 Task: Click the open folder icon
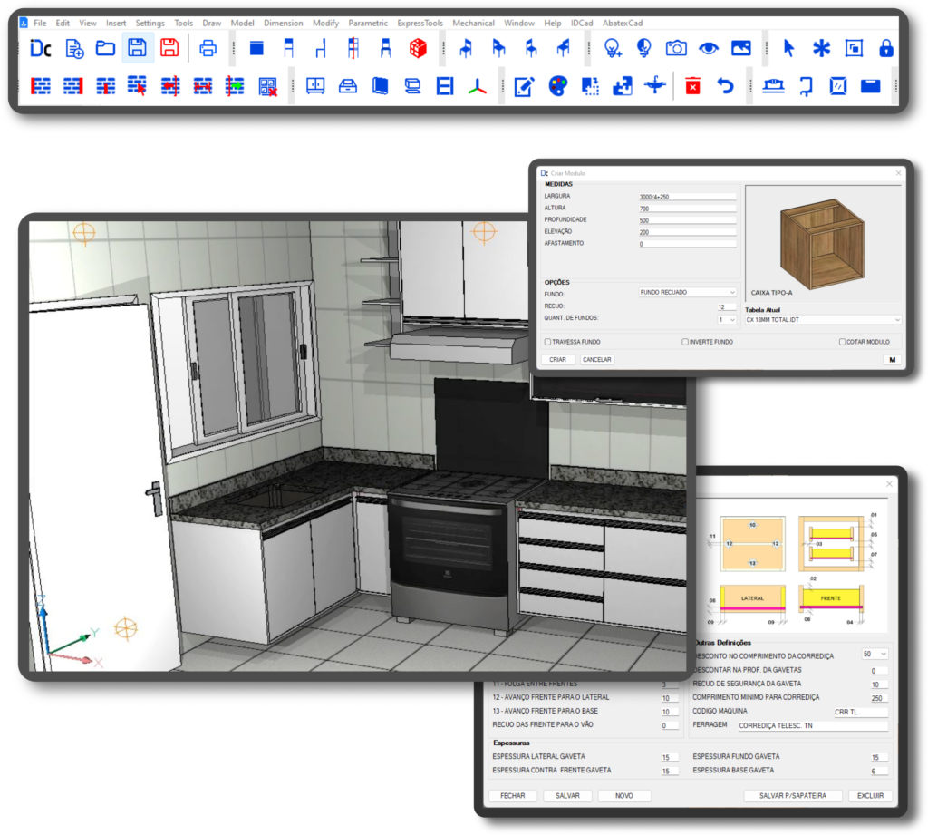105,48
